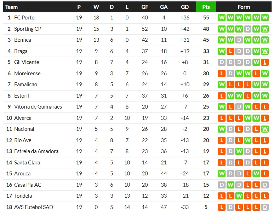Click the win badge in Estrela da Amadora's form
Screen dimensions: 279x215
[x=239, y=151]
